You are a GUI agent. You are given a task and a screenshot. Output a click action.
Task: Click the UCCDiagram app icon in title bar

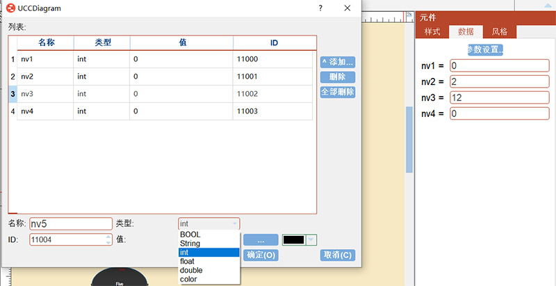click(10, 8)
